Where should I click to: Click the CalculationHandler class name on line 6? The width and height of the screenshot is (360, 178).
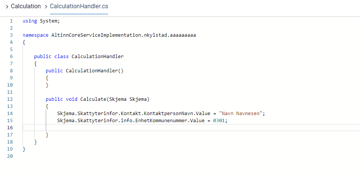point(98,57)
